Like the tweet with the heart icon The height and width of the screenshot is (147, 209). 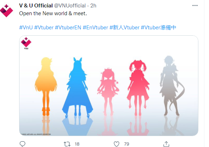point(117,144)
